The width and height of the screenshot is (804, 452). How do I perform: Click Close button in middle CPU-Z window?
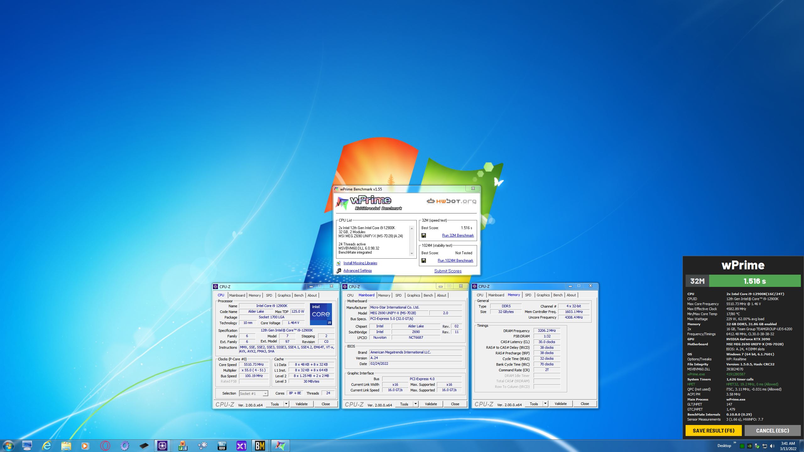tap(455, 404)
